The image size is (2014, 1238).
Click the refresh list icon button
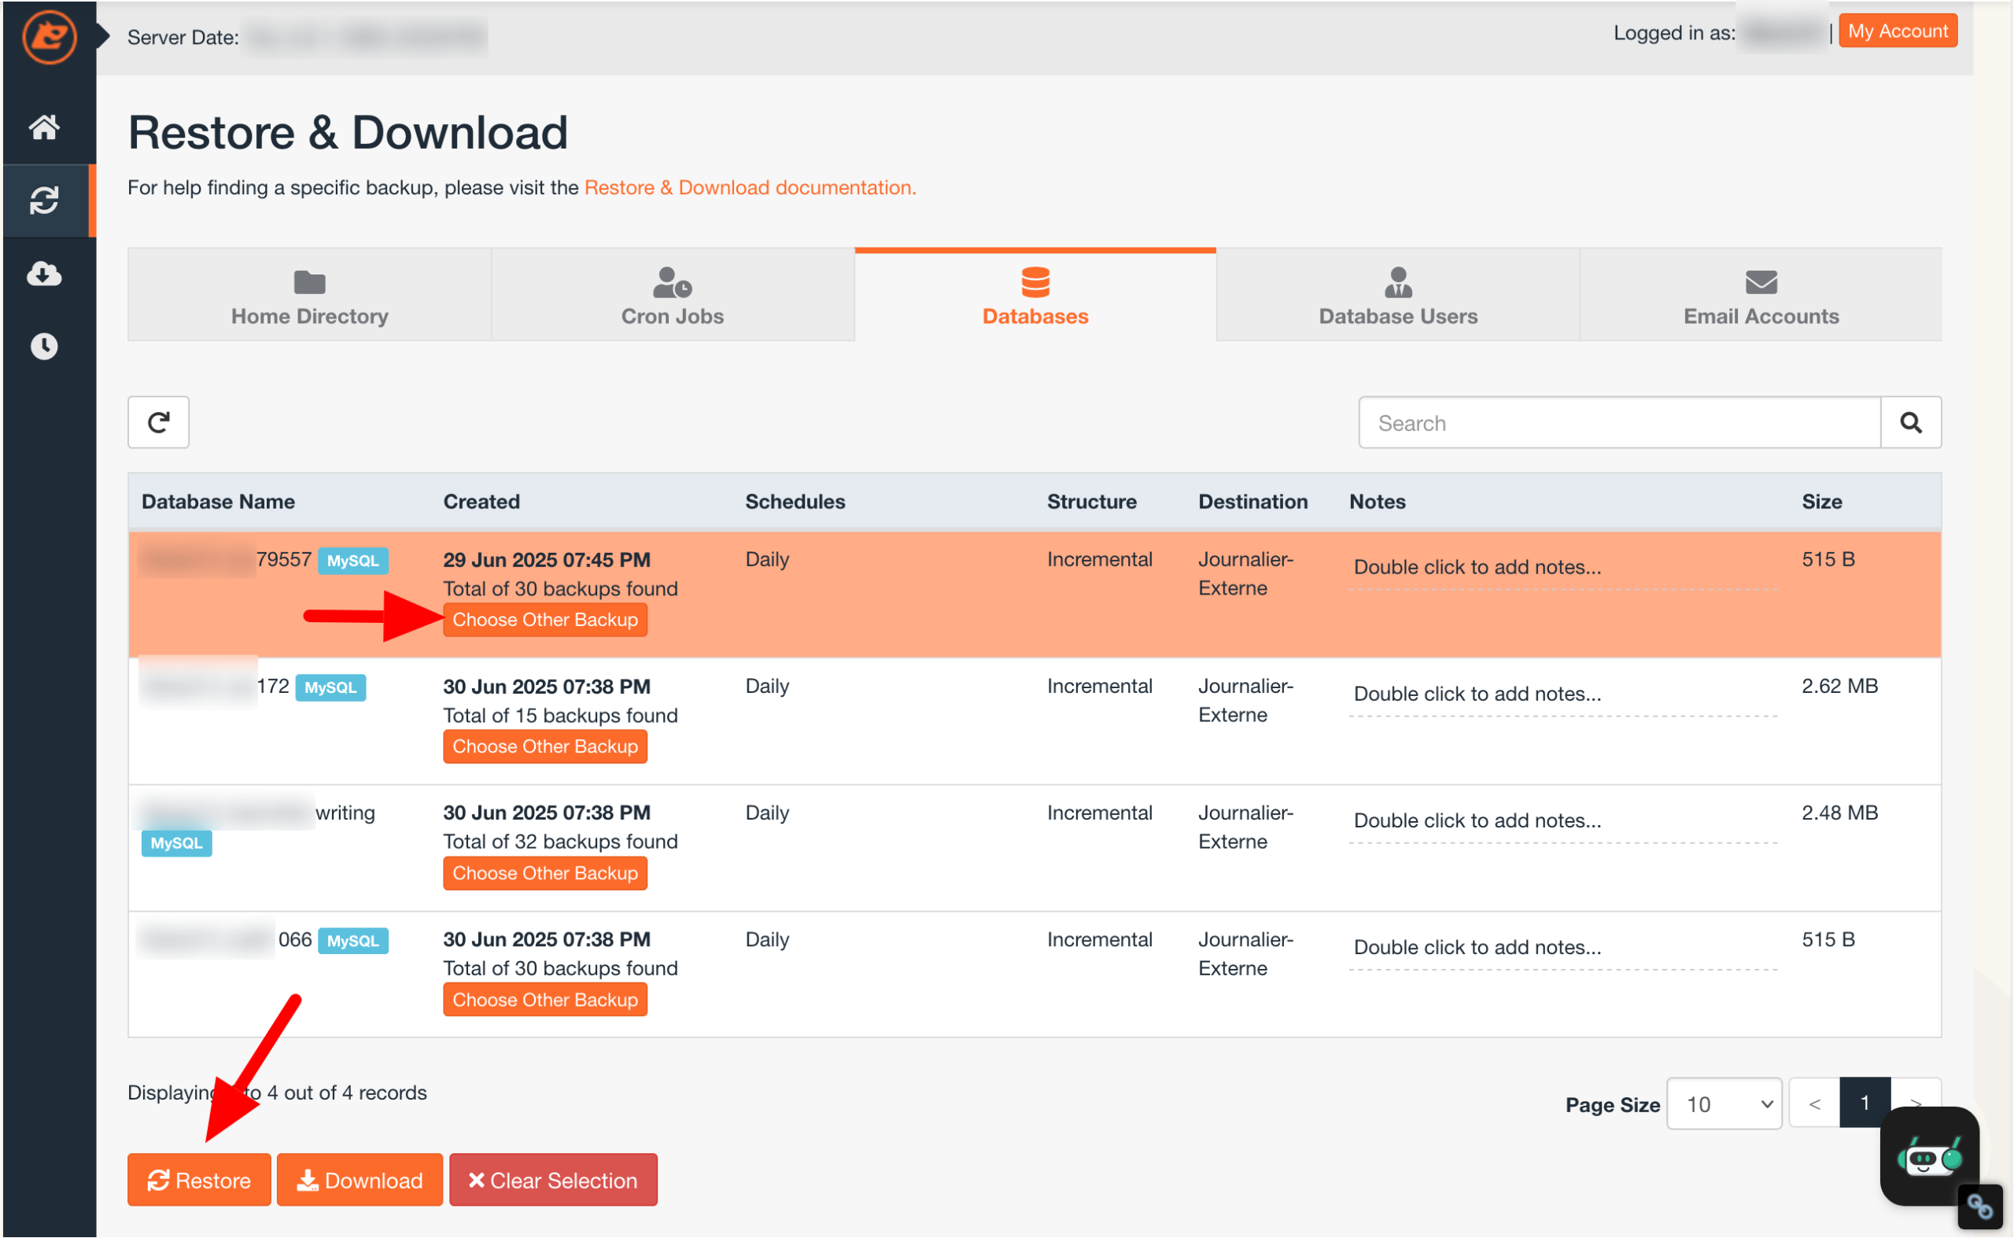click(158, 422)
